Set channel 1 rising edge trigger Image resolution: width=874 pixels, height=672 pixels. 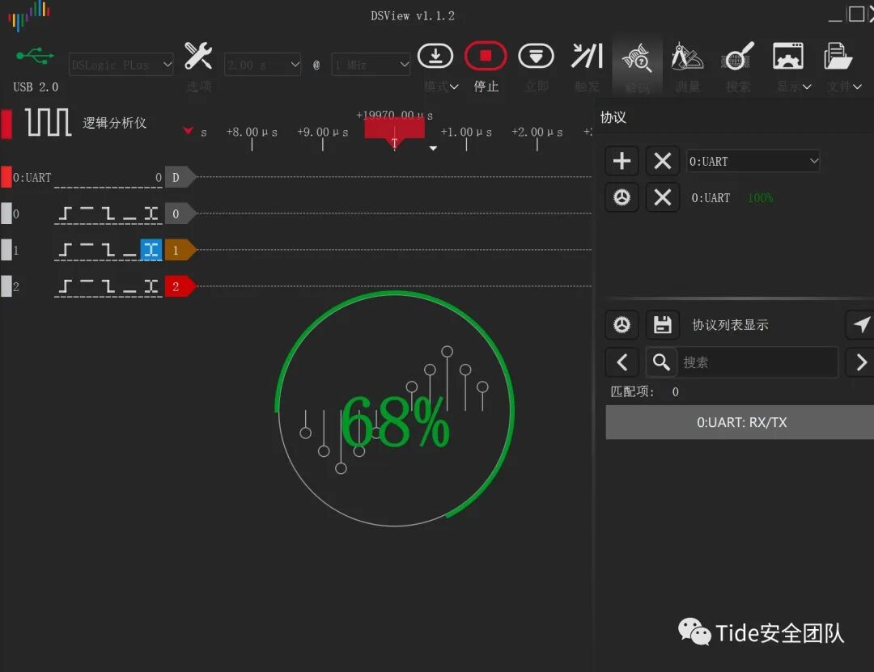click(x=66, y=250)
